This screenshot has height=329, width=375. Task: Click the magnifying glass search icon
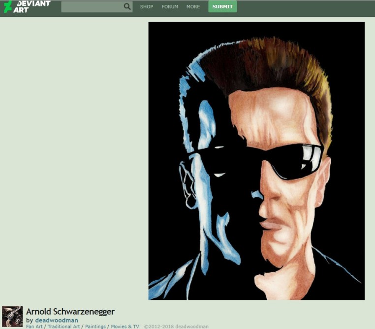click(x=127, y=6)
